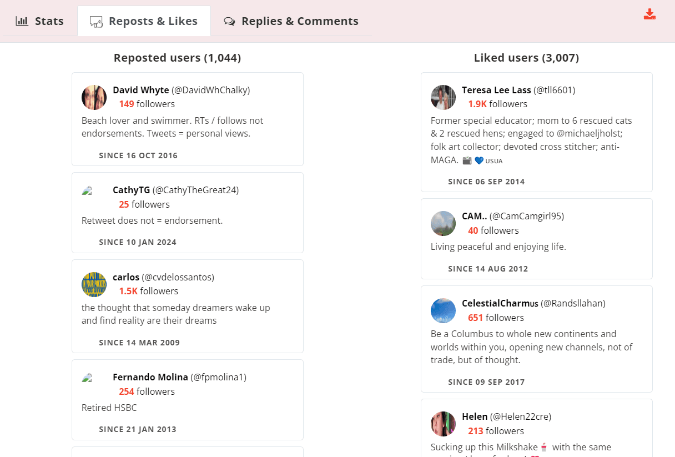The height and width of the screenshot is (457, 675).
Task: Open the @DavidWhChalky handle link
Action: 211,90
